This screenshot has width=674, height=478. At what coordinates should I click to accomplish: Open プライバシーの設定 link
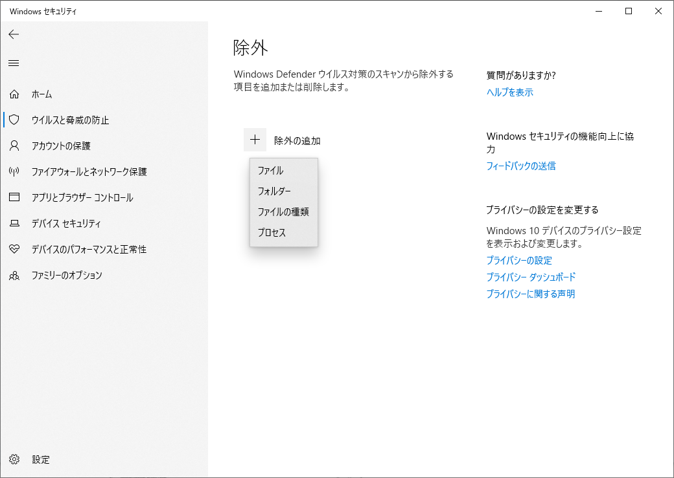click(x=519, y=261)
